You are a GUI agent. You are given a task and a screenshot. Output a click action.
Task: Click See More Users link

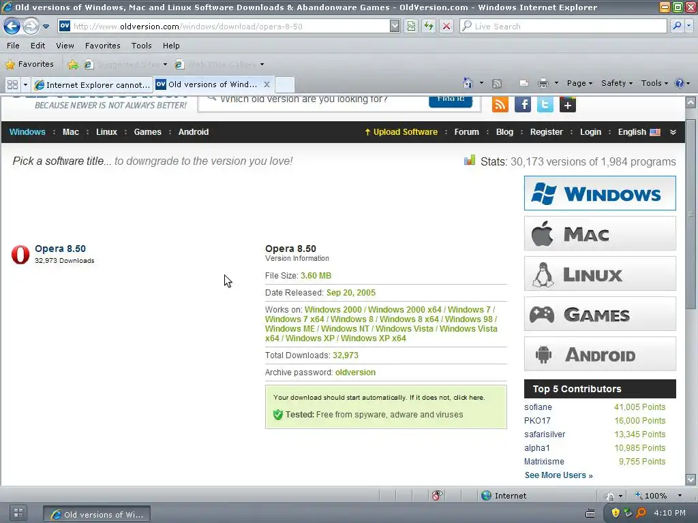point(559,475)
